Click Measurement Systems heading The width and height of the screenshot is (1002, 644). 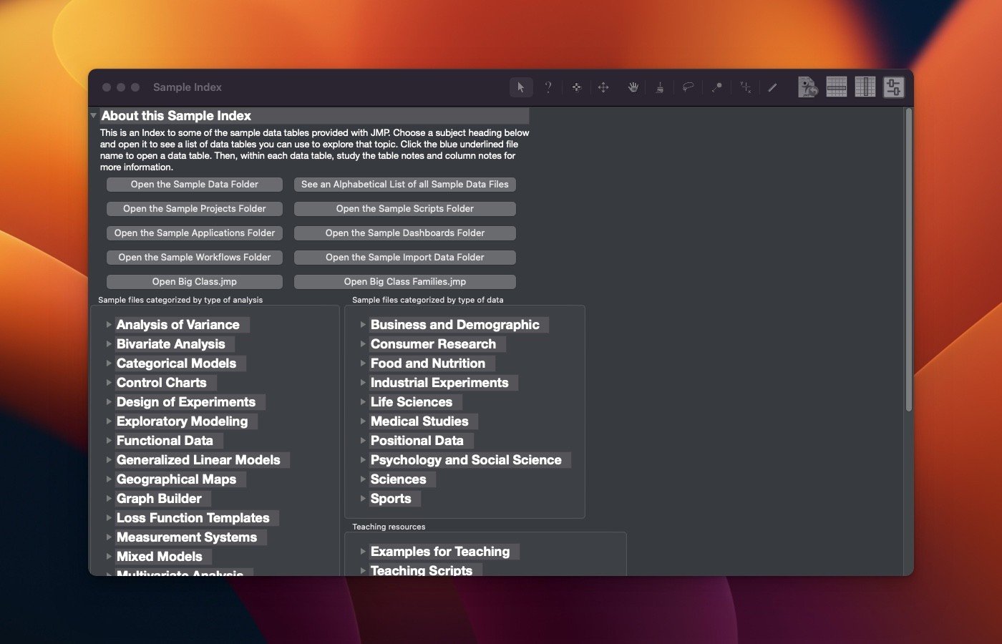[187, 537]
